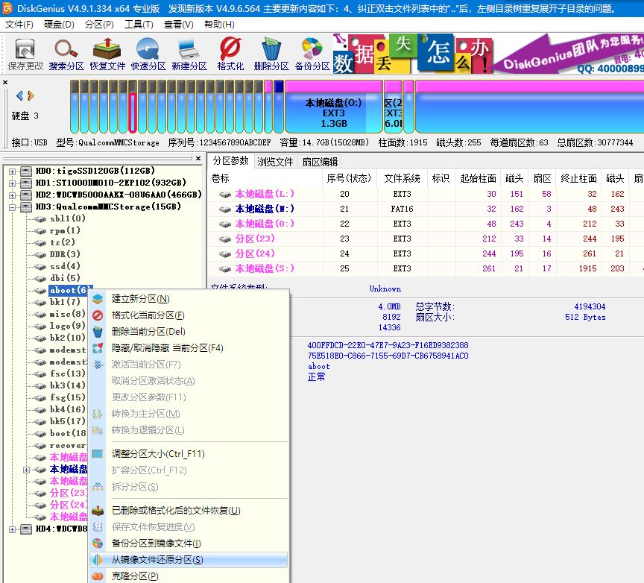Image resolution: width=644 pixels, height=583 pixels.
Task: Select the 本地磁盘(N:) FAT16 table row
Action: (426, 209)
